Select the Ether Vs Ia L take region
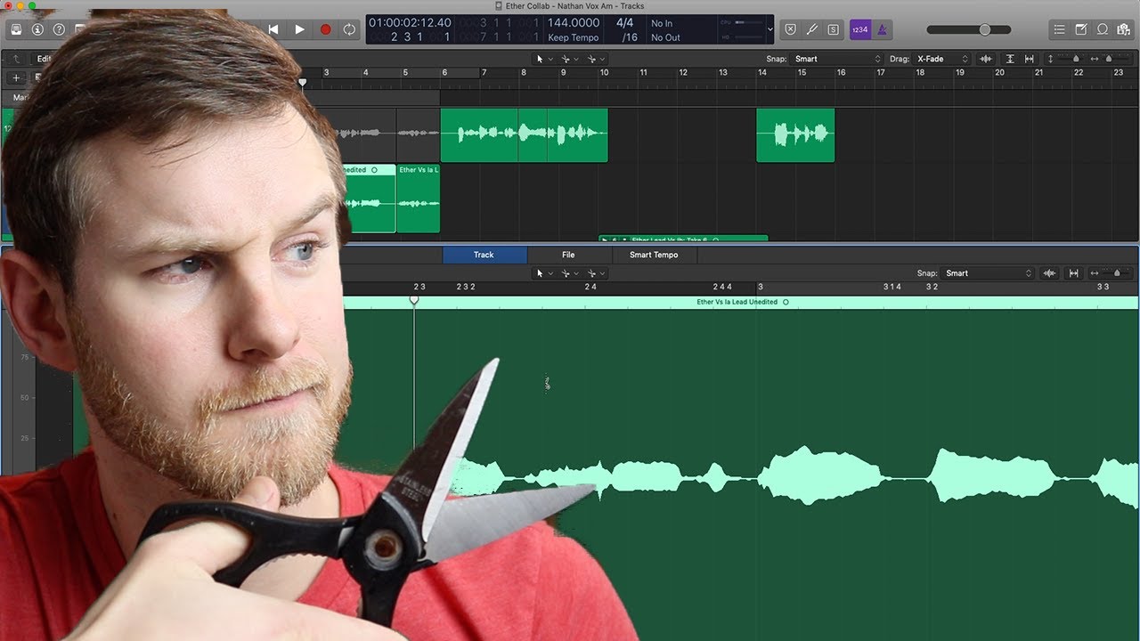1140x641 pixels. pos(418,199)
